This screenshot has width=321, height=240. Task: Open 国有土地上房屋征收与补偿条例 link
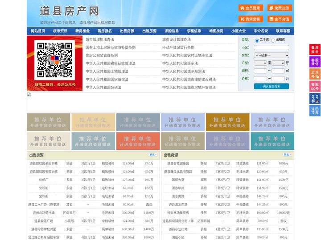click(x=111, y=48)
